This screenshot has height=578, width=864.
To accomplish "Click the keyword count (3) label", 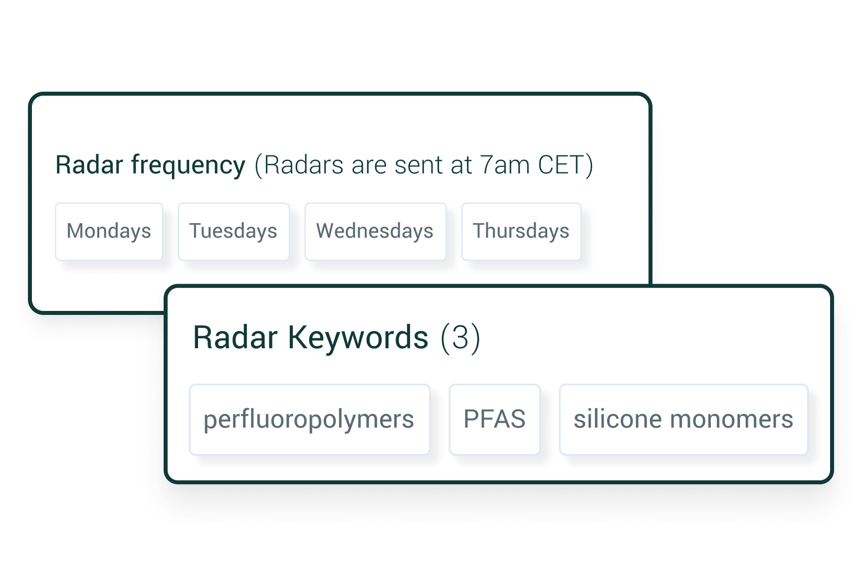I will point(460,337).
